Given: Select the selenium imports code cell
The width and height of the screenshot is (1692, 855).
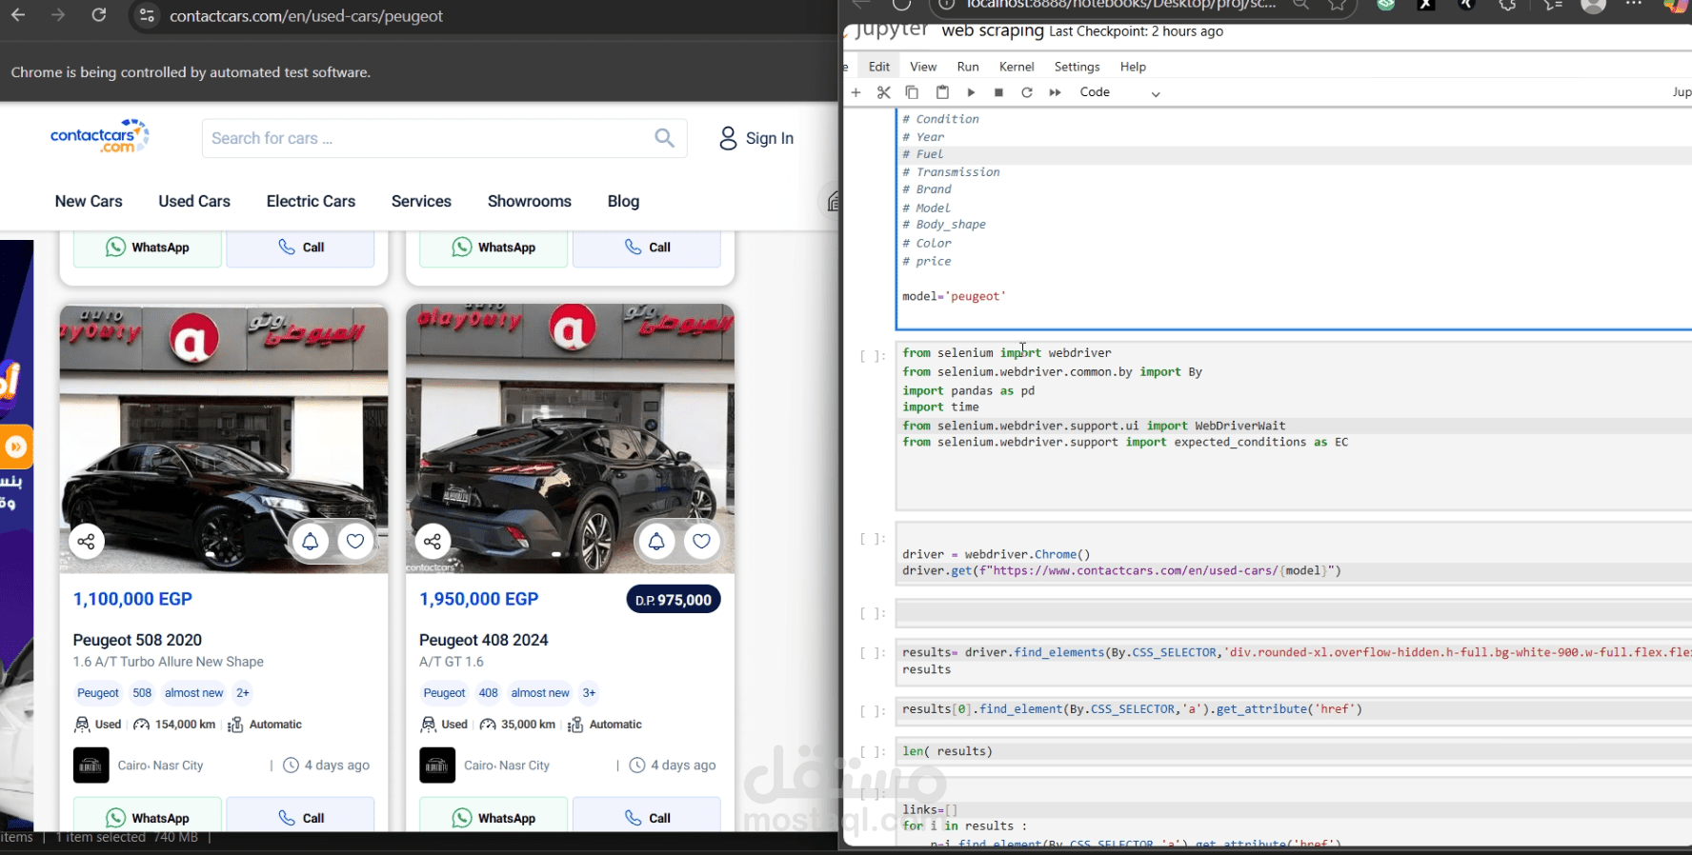Looking at the screenshot, I should pyautogui.click(x=1294, y=426).
